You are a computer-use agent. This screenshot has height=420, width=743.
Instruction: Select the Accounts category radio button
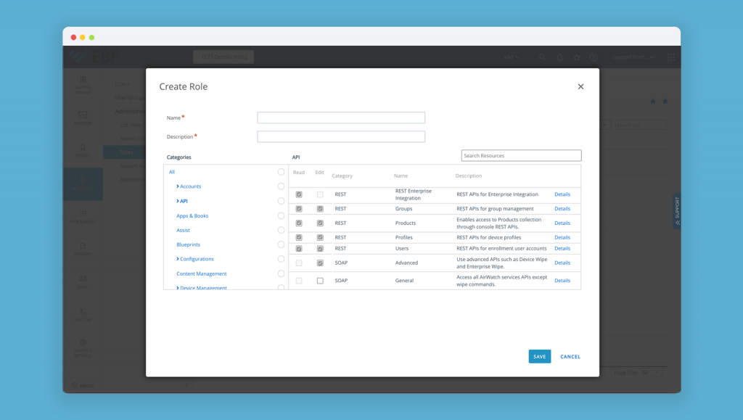pos(281,186)
